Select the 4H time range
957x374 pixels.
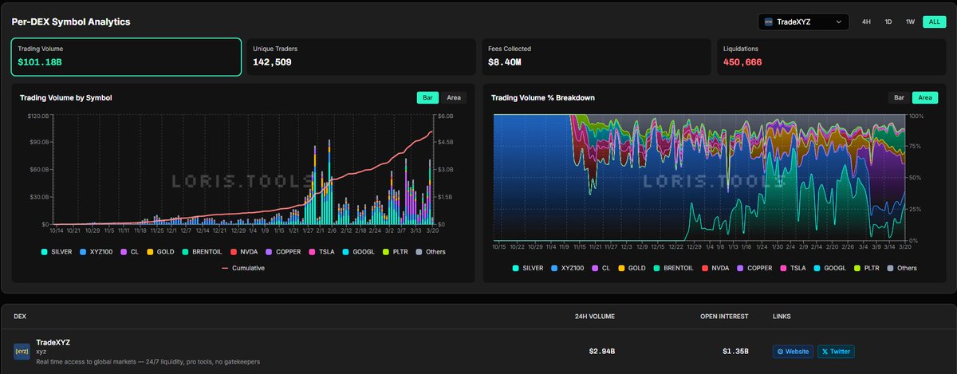click(x=866, y=22)
